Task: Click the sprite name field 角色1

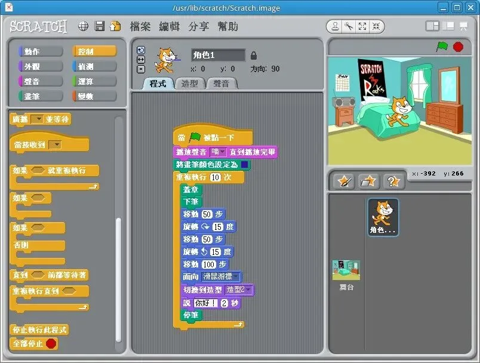Action: tap(218, 55)
